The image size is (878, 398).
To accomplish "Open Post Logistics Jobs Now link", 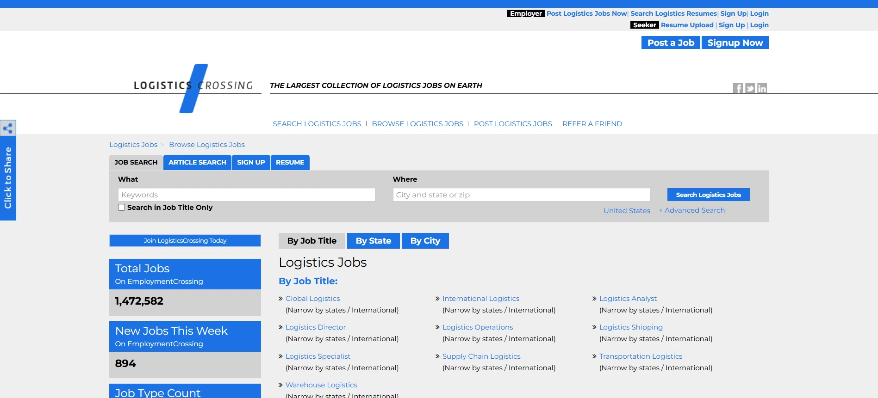I will (x=586, y=13).
